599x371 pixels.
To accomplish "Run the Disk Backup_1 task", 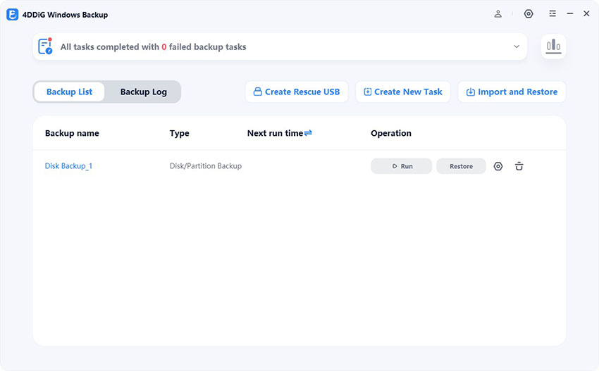I will (401, 166).
